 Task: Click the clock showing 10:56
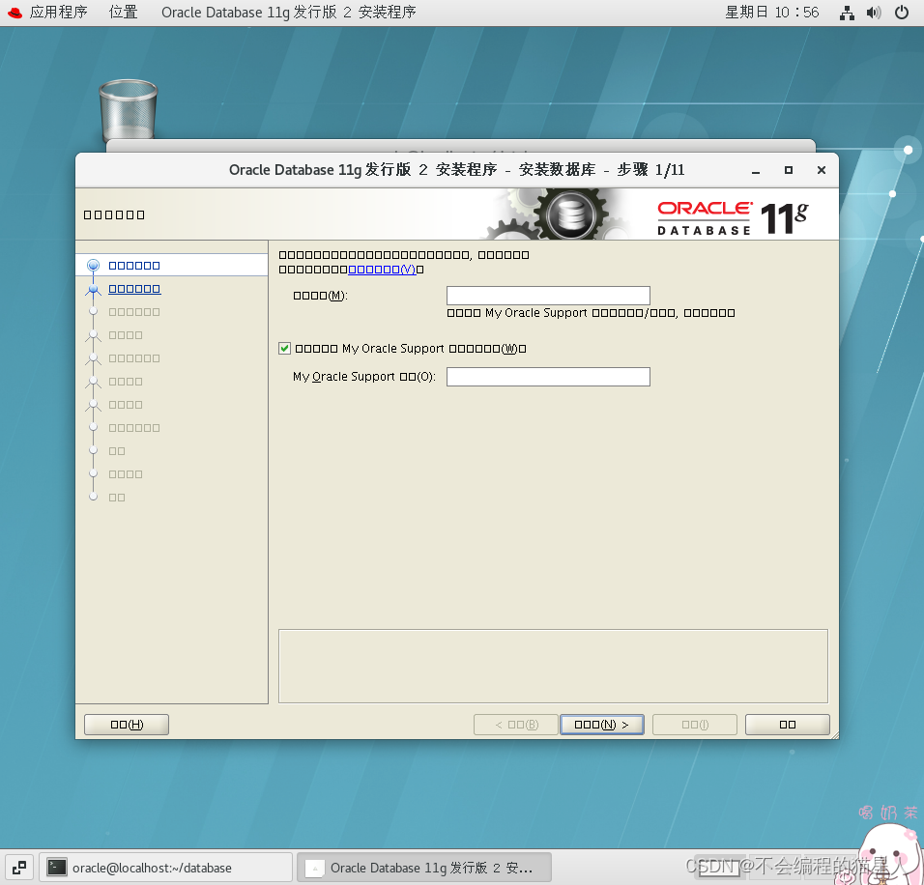[771, 13]
